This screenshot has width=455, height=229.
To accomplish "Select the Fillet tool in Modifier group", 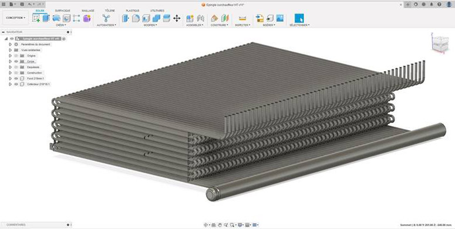I will click(136, 18).
